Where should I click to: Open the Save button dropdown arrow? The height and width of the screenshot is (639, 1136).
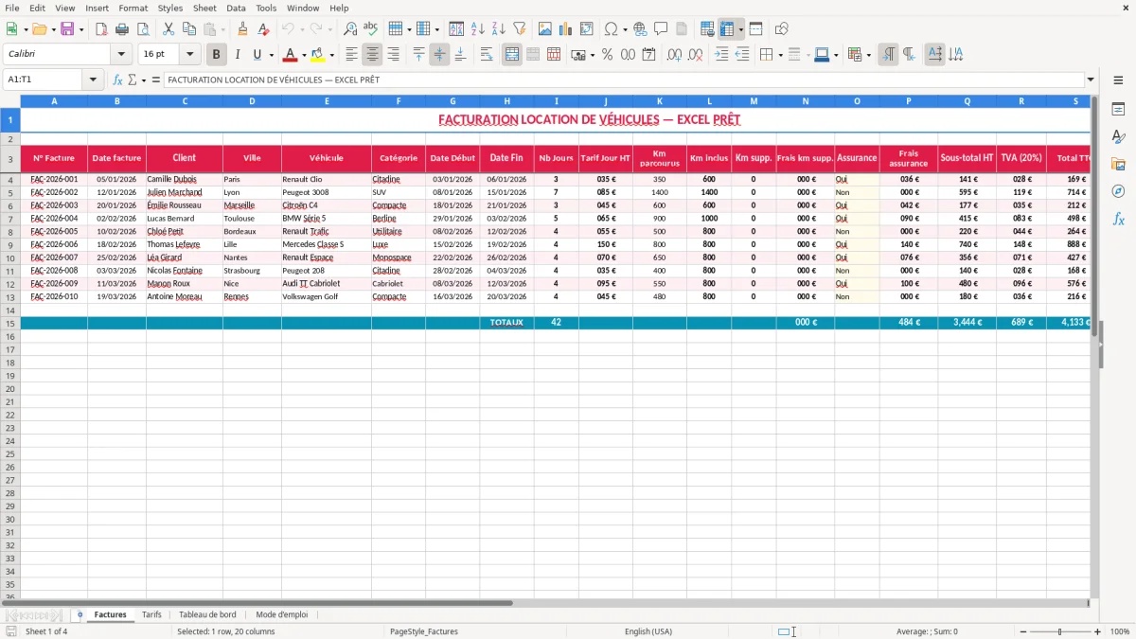coord(81,29)
